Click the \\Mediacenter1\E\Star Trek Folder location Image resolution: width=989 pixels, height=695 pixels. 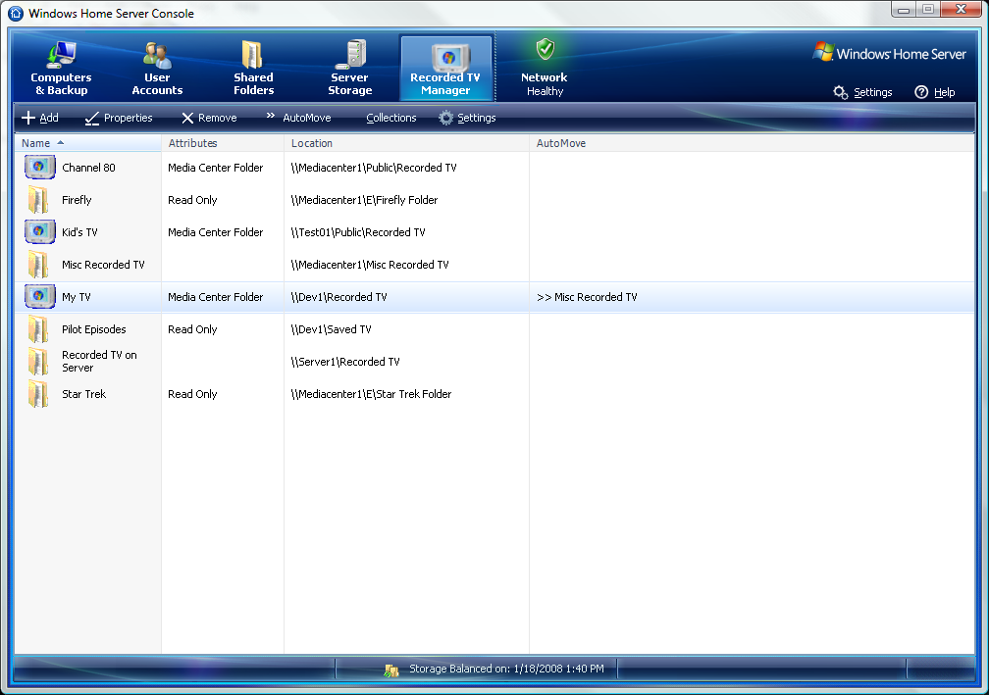pos(371,394)
